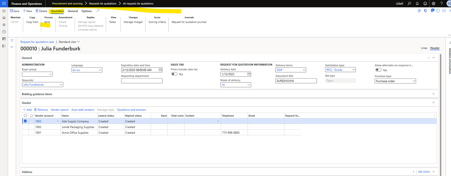451x176 pixels.
Task: Open the Delivery terms DDP dropdown
Action: click(x=304, y=70)
